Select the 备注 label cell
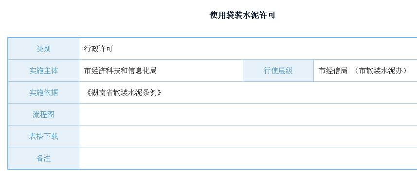The image size is (417, 179). pyautogui.click(x=43, y=158)
